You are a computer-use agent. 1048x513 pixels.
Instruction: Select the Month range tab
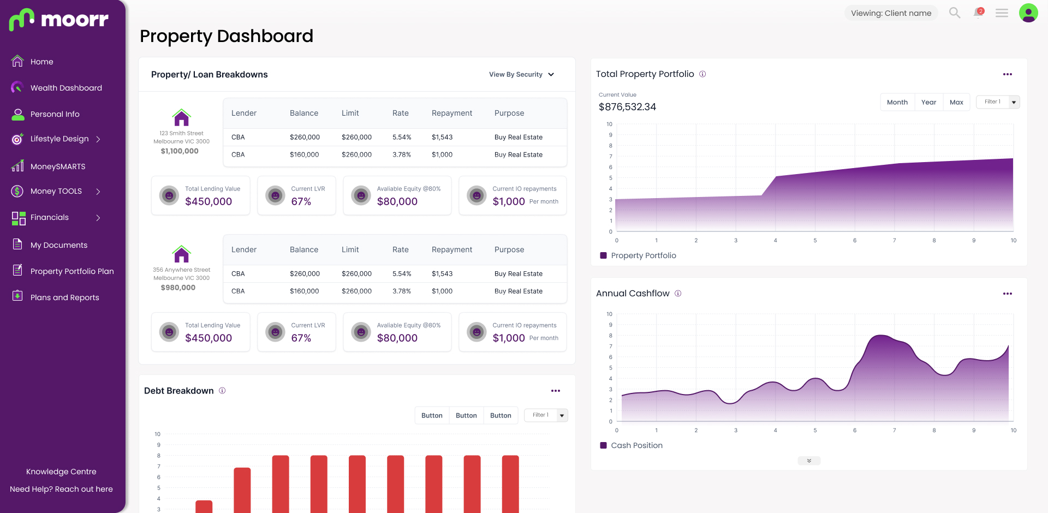coord(897,102)
